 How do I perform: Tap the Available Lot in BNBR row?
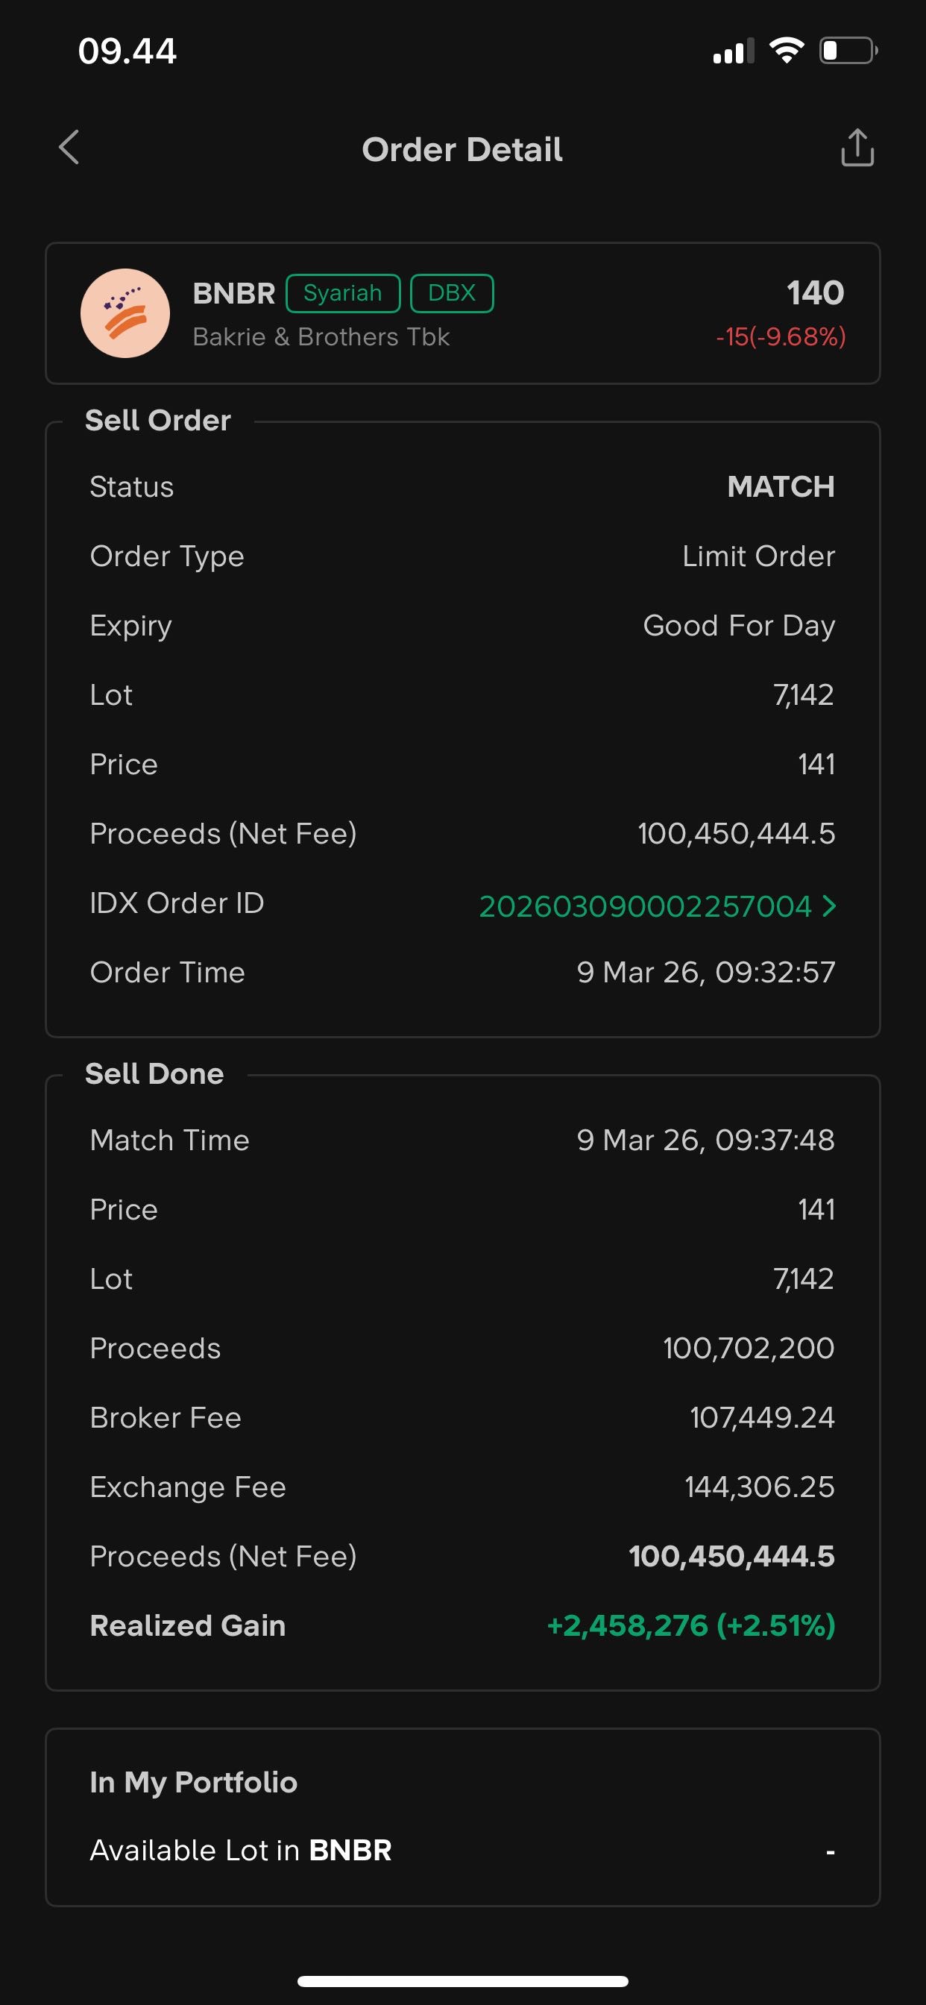[462, 1850]
